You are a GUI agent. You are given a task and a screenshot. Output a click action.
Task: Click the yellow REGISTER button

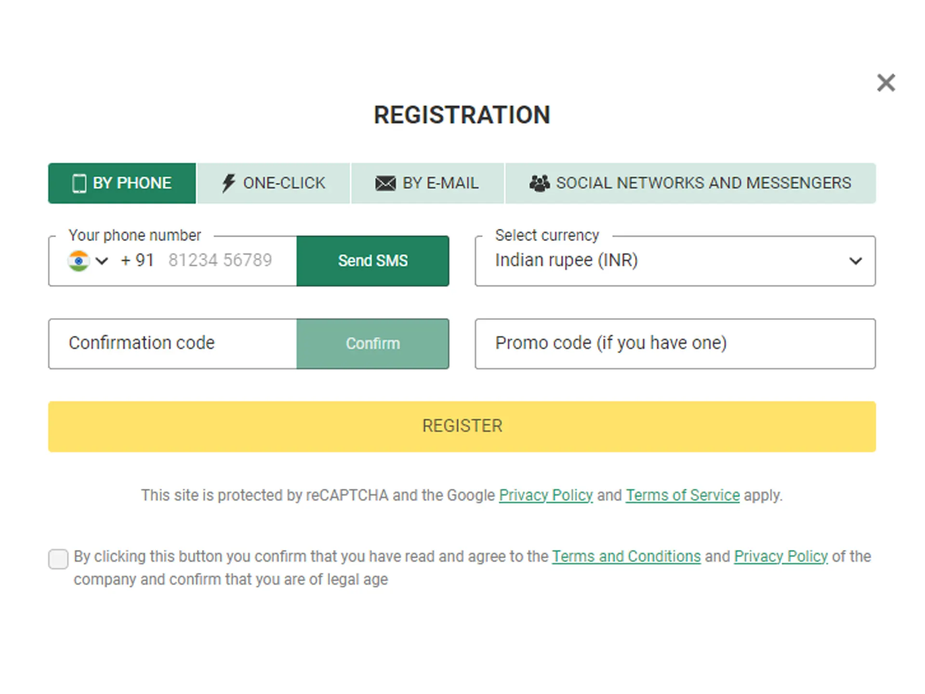[462, 426]
